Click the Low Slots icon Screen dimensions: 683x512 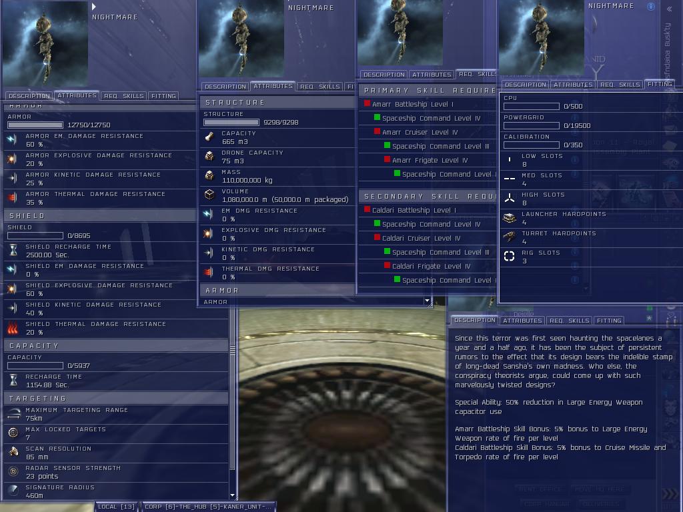tap(509, 160)
